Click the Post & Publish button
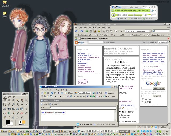Image resolution: width=171 pixels, height=136 pixels. 109,96
